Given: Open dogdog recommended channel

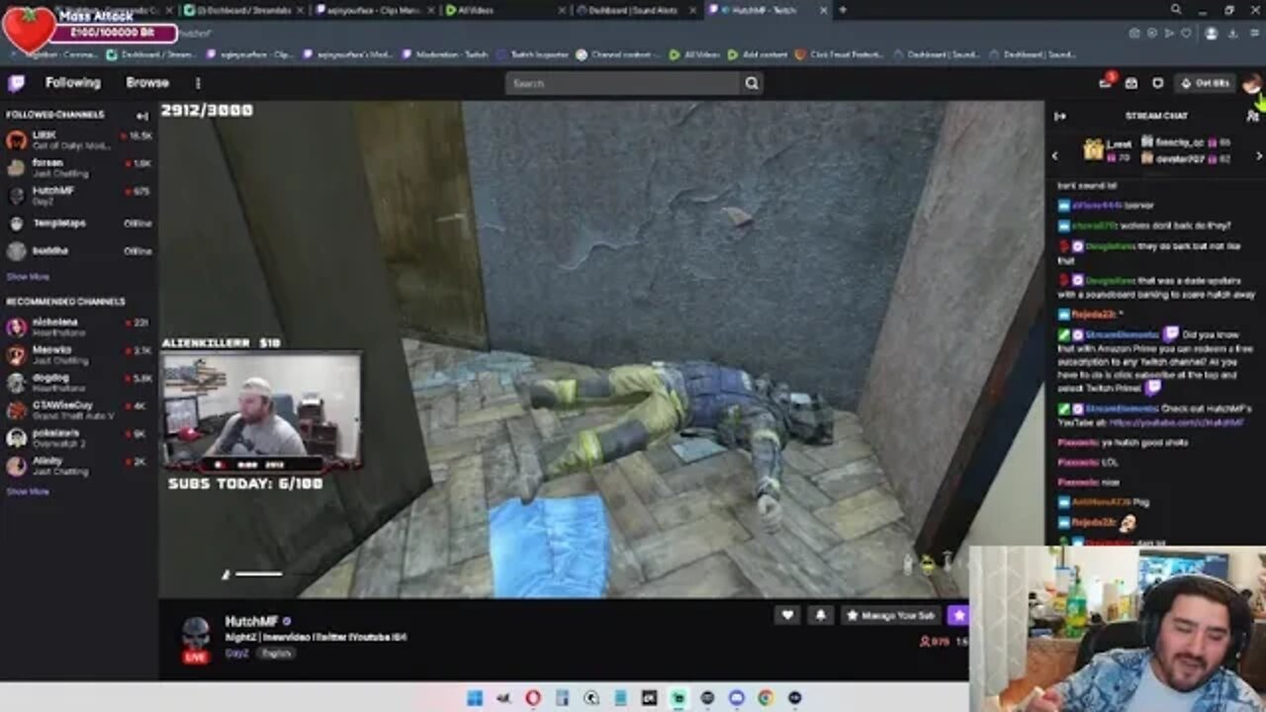Looking at the screenshot, I should click(x=79, y=382).
